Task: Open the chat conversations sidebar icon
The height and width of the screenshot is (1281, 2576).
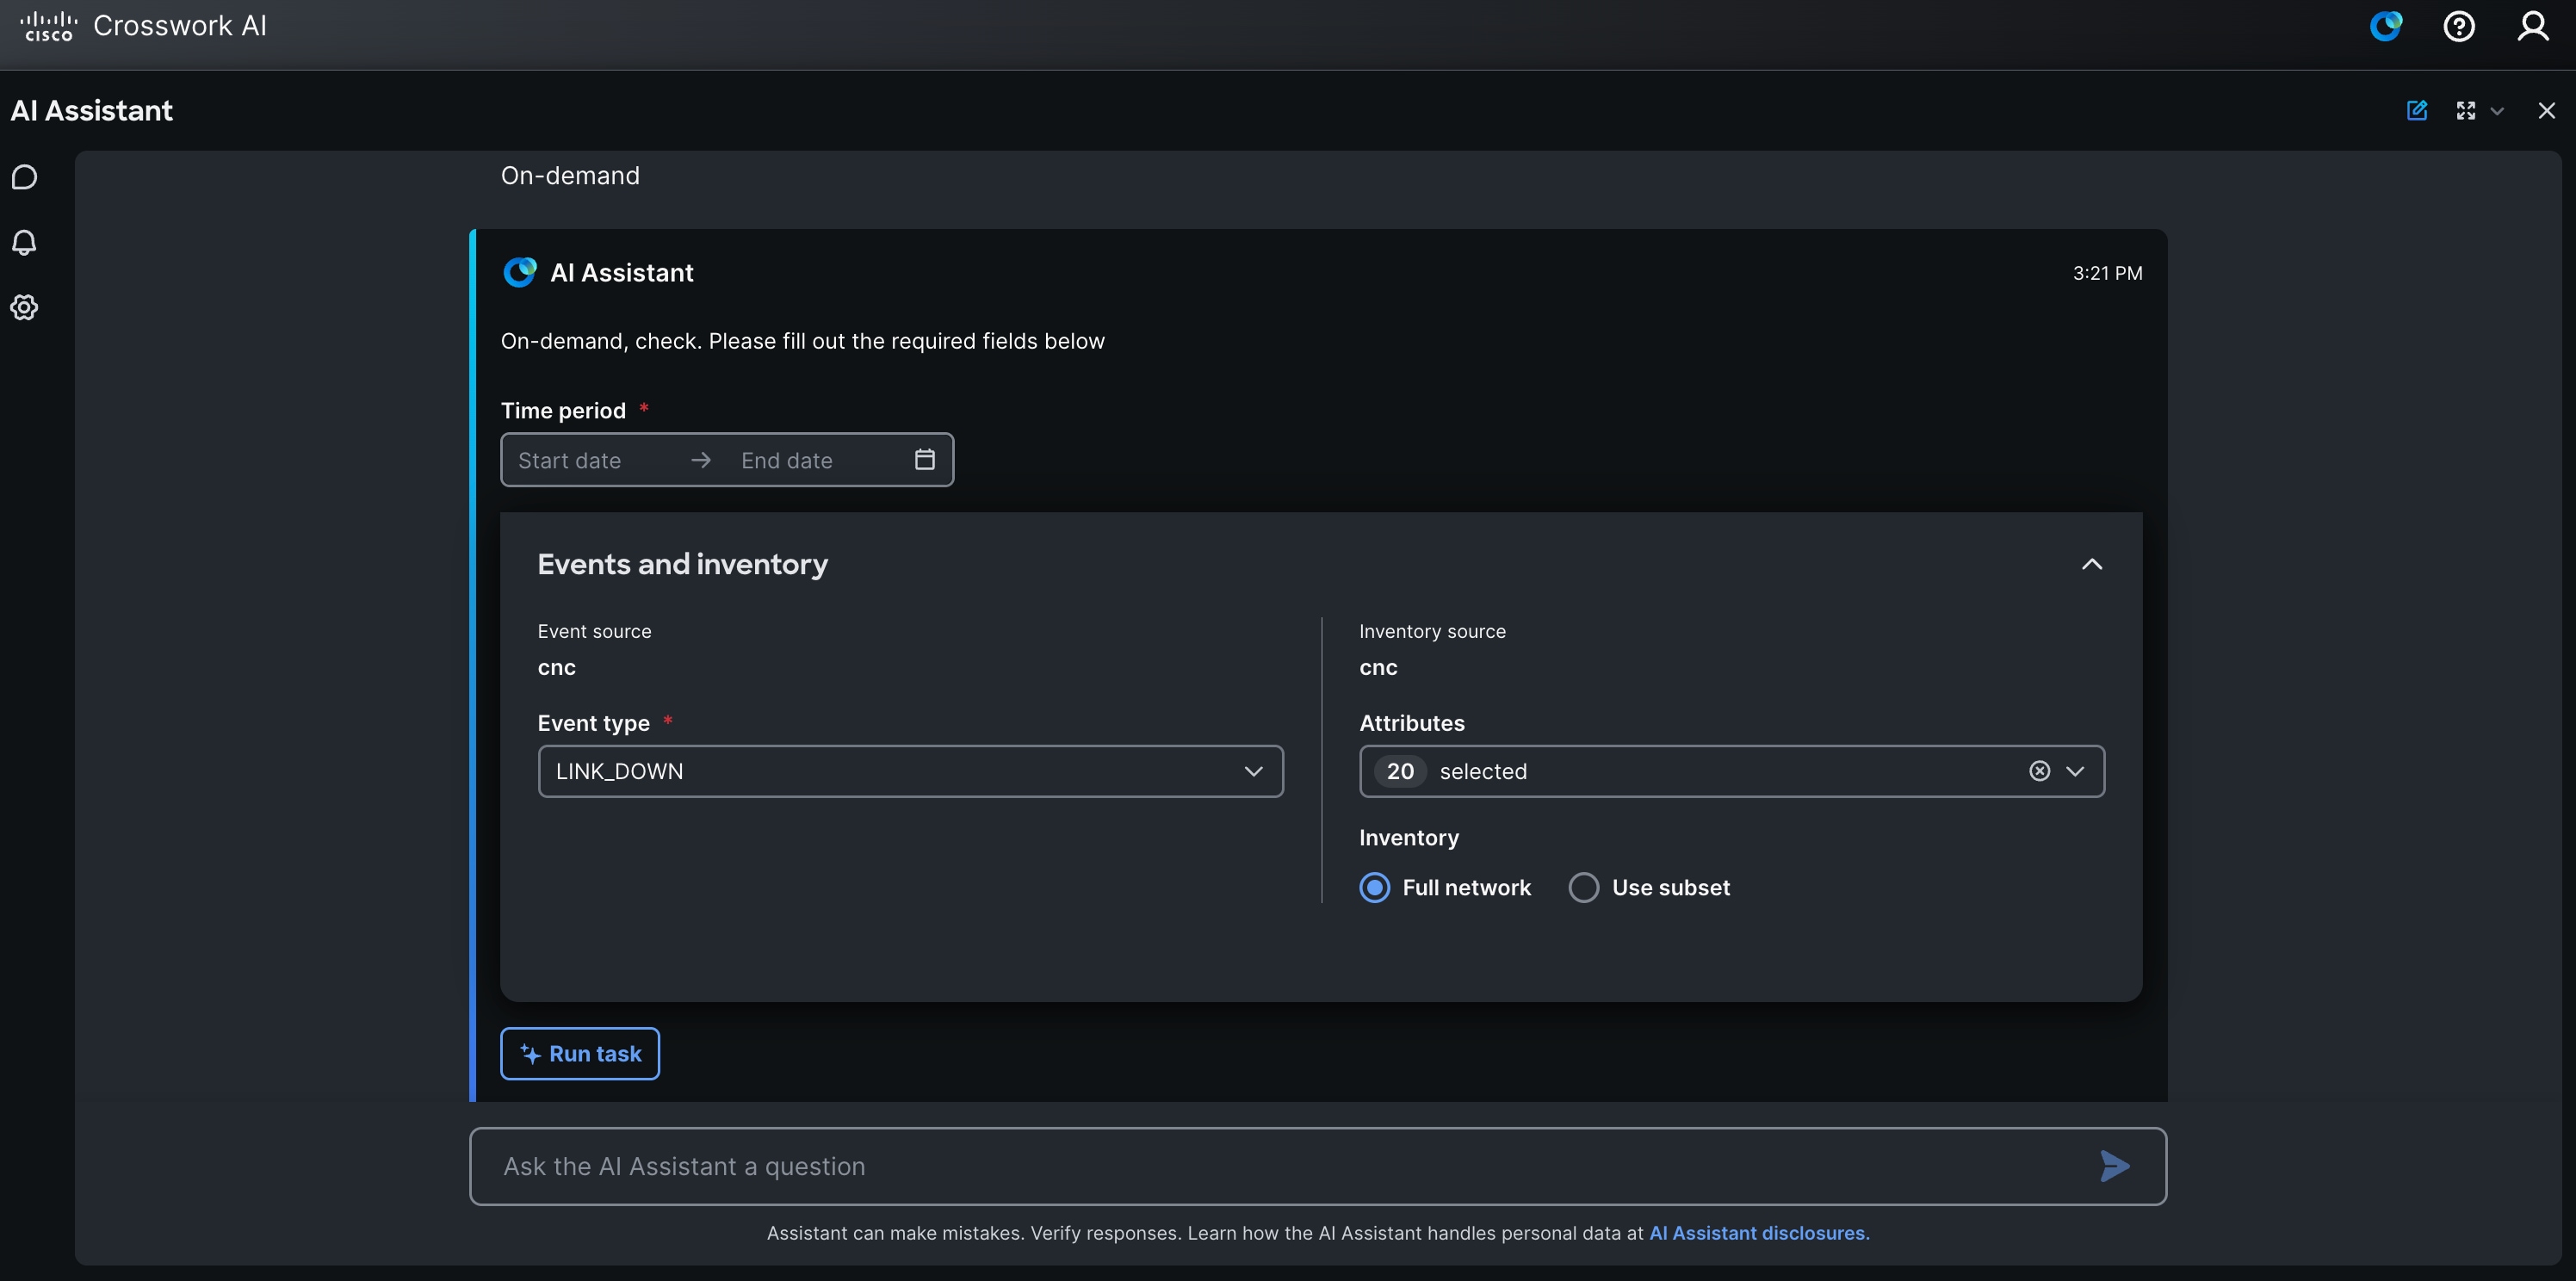Action: pyautogui.click(x=24, y=177)
